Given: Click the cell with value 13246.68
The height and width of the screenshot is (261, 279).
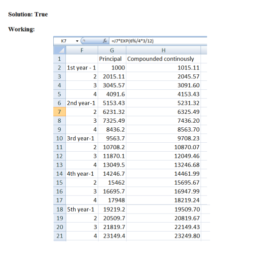Looking at the screenshot, I should click(163, 165).
